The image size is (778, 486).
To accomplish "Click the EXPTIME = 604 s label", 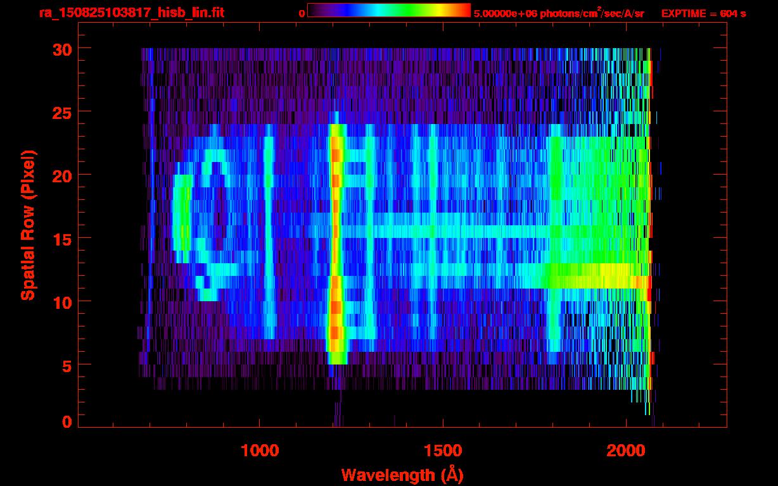I will pos(703,13).
